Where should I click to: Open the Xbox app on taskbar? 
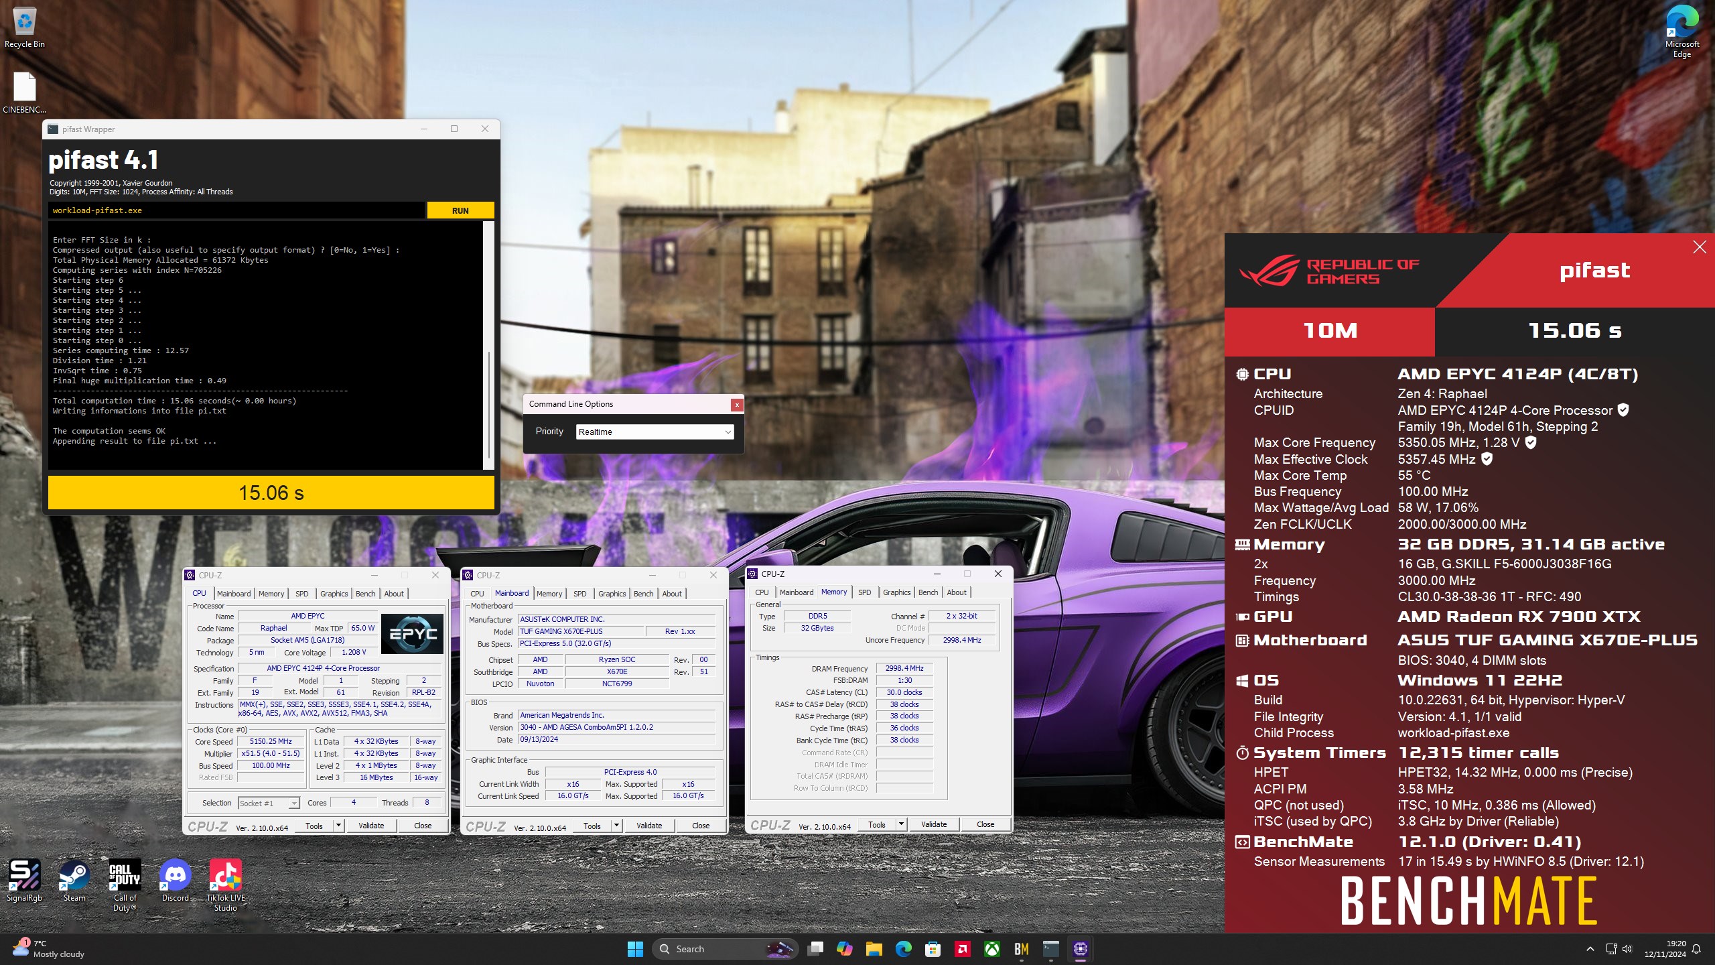click(x=991, y=949)
